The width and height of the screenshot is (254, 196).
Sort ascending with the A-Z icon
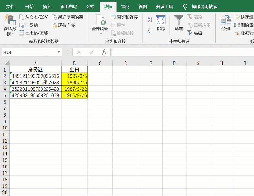click(150, 20)
